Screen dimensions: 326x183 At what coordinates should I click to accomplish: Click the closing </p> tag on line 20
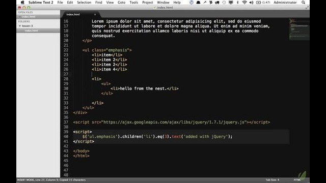coord(87,41)
